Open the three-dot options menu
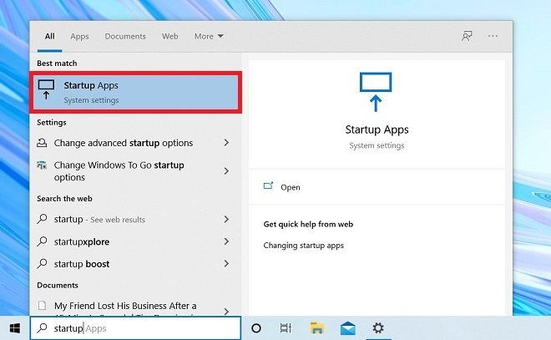 tap(493, 36)
